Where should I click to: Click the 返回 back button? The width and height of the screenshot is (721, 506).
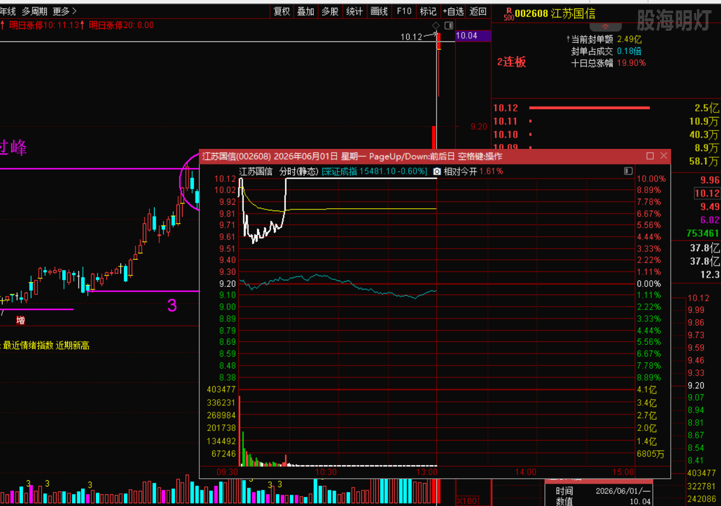478,11
